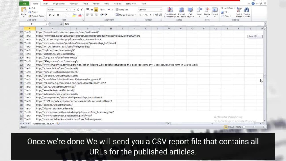The width and height of the screenshot is (286, 161).
Task: Apply Comma Style
Action: coord(150,15)
